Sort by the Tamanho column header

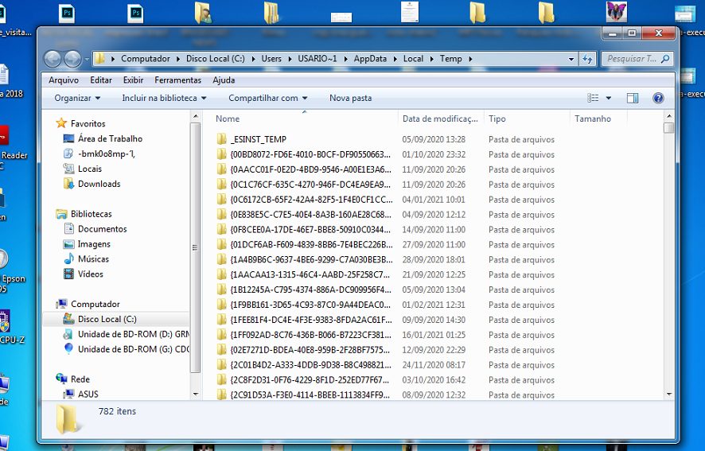pos(598,119)
